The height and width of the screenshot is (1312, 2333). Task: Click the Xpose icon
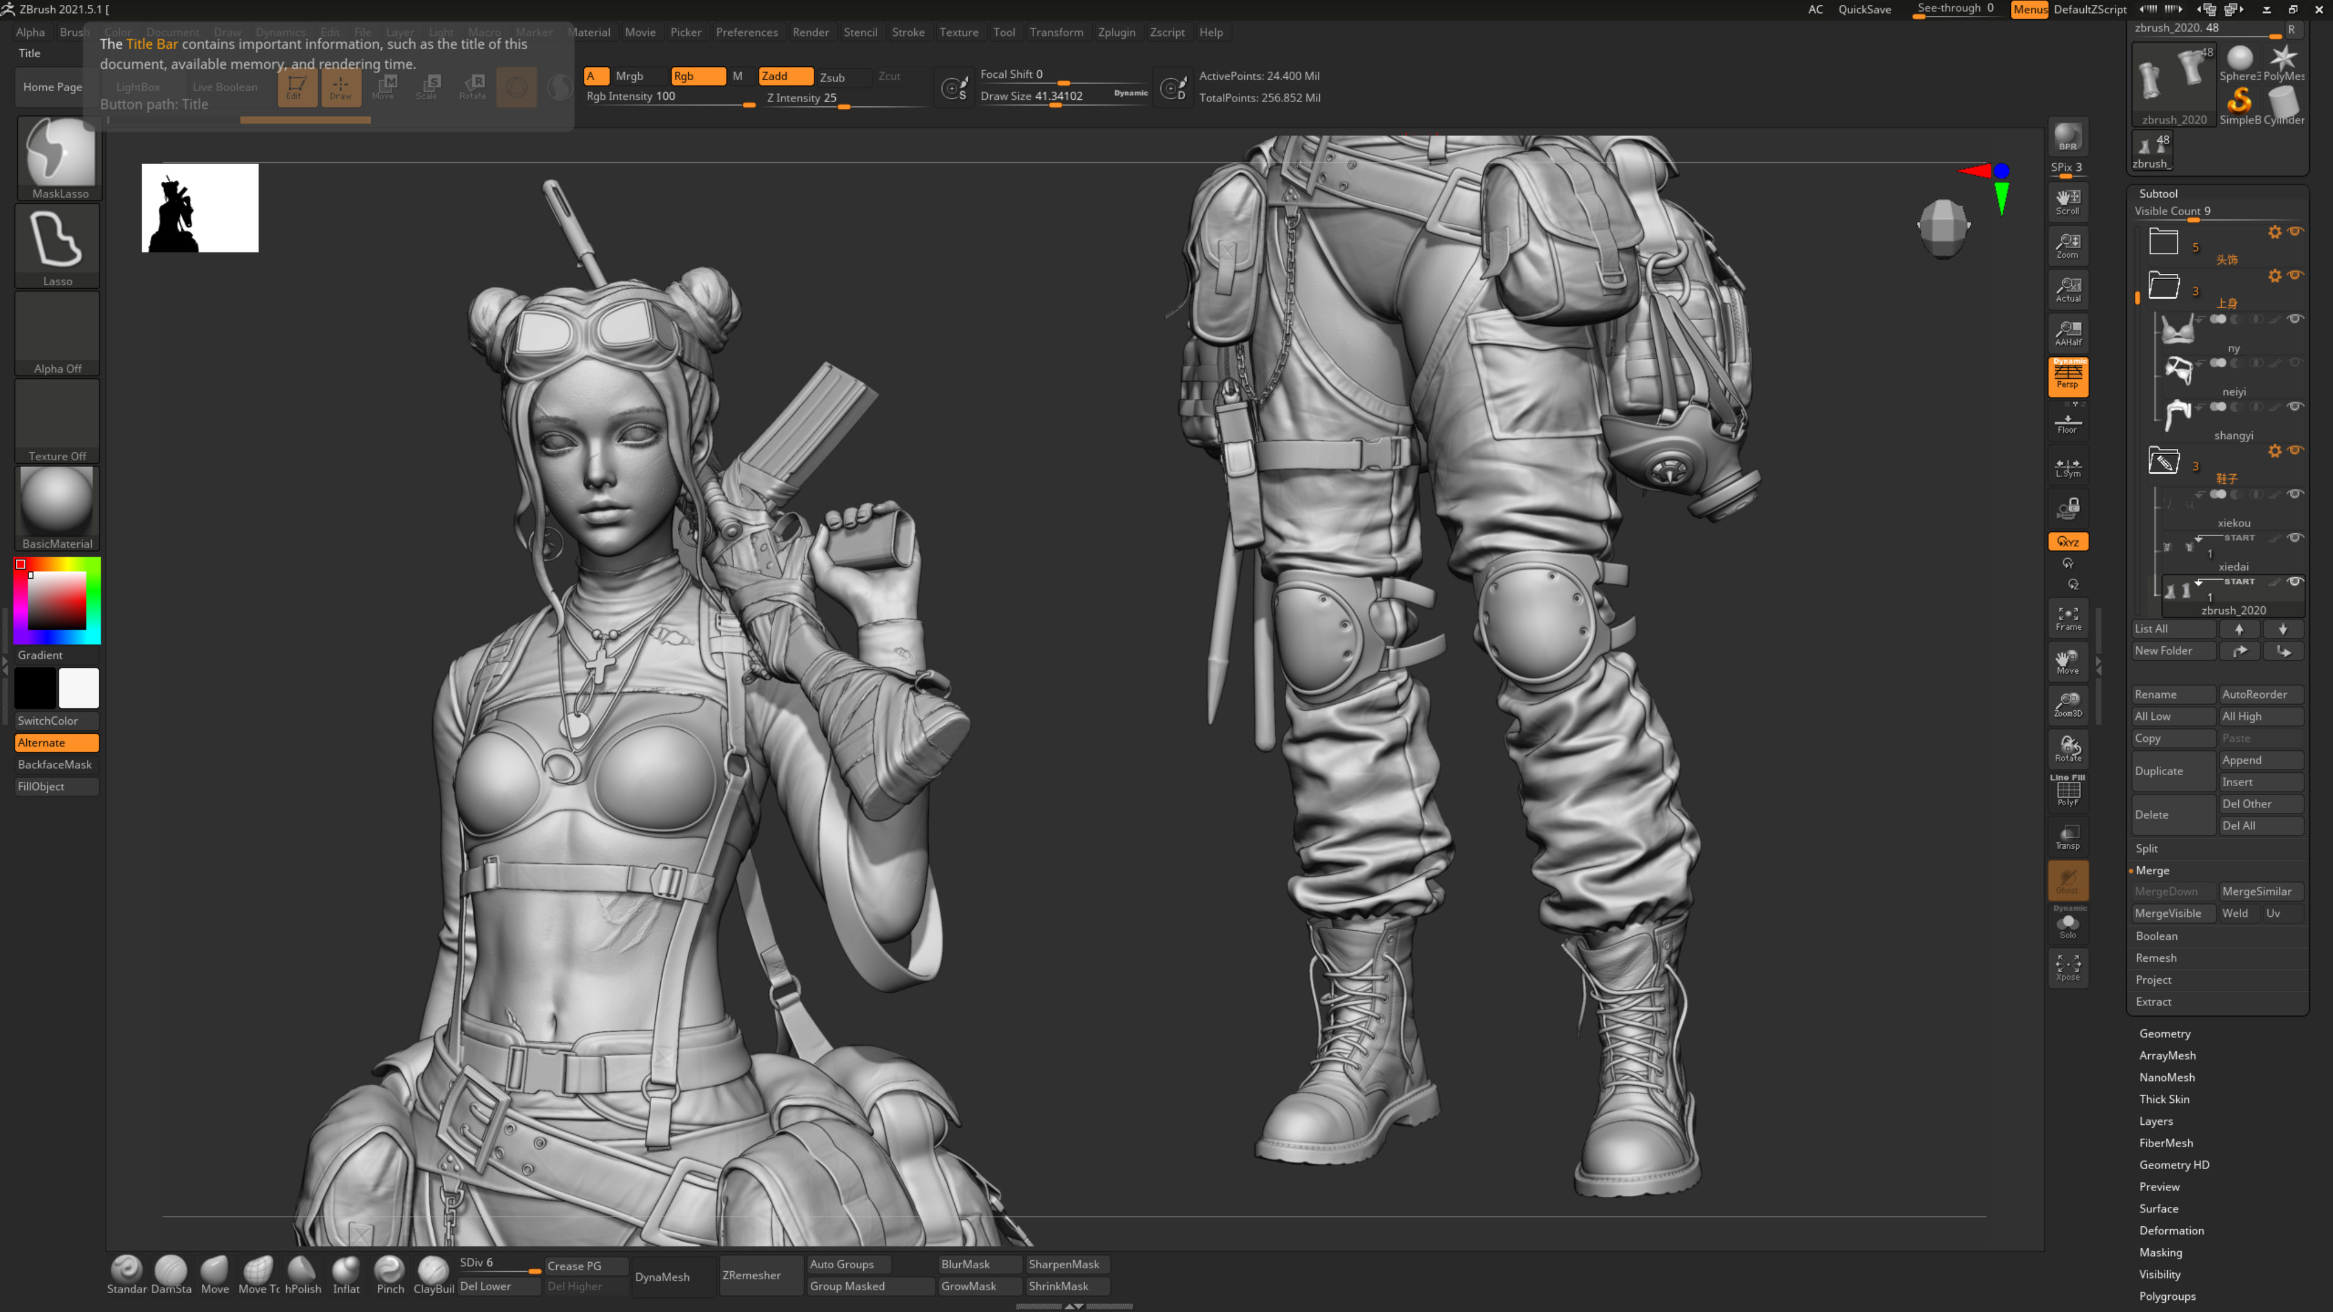tap(2067, 968)
